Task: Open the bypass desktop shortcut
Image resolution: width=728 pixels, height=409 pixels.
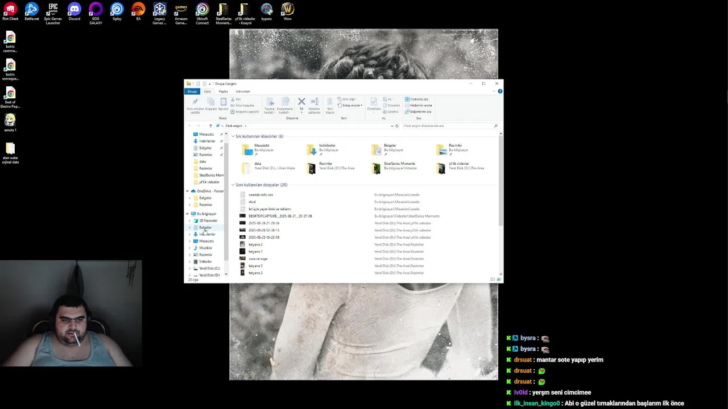Action: (266, 12)
